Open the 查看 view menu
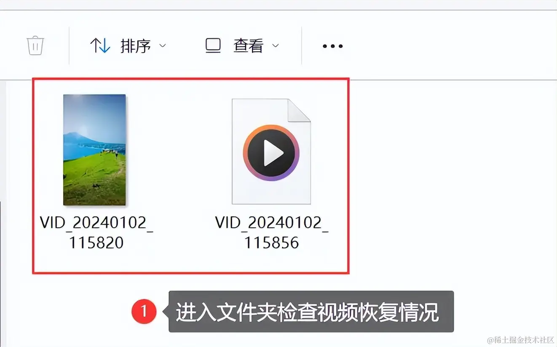This screenshot has width=557, height=347. (242, 45)
